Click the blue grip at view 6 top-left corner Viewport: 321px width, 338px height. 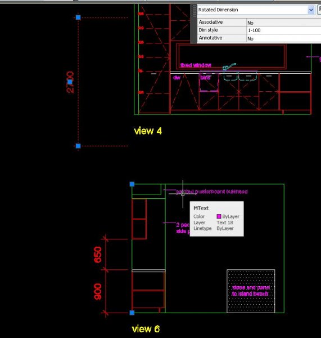[132, 184]
